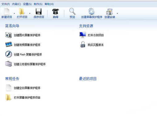Click the Flash logo screensaver icon
157x116 pixels.
click(9, 54)
